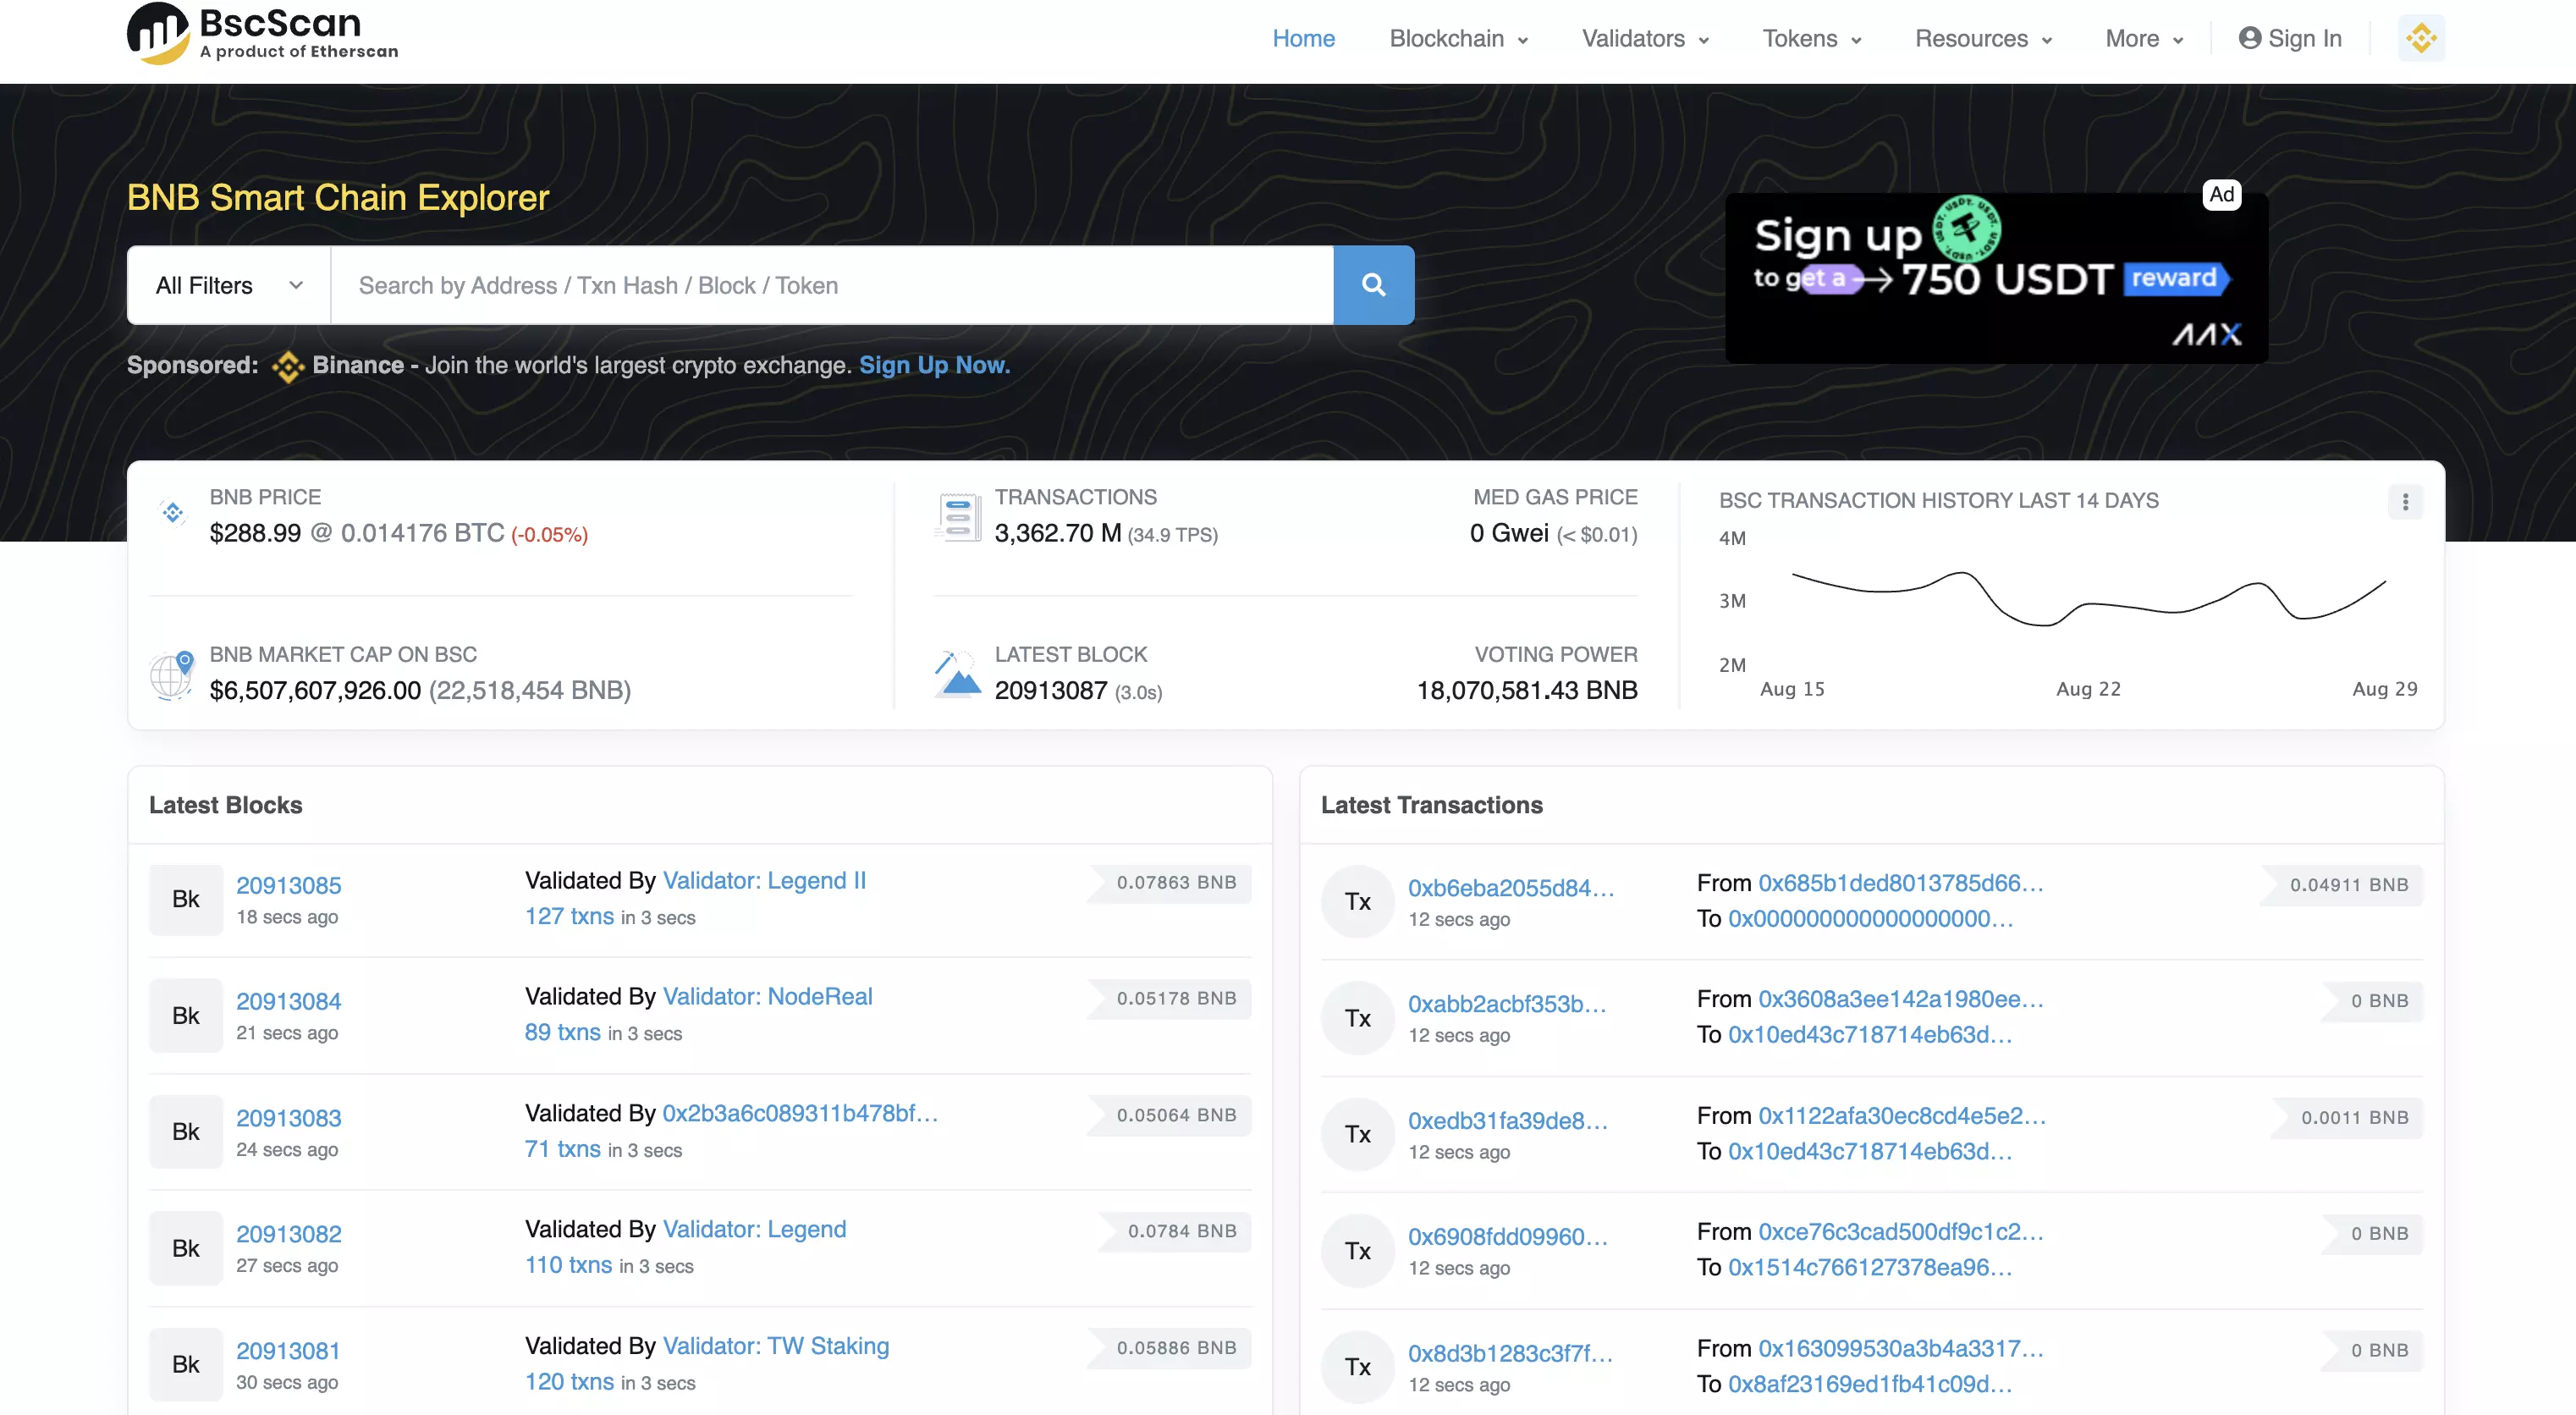Click the BNB price diamond icon

(x=172, y=512)
